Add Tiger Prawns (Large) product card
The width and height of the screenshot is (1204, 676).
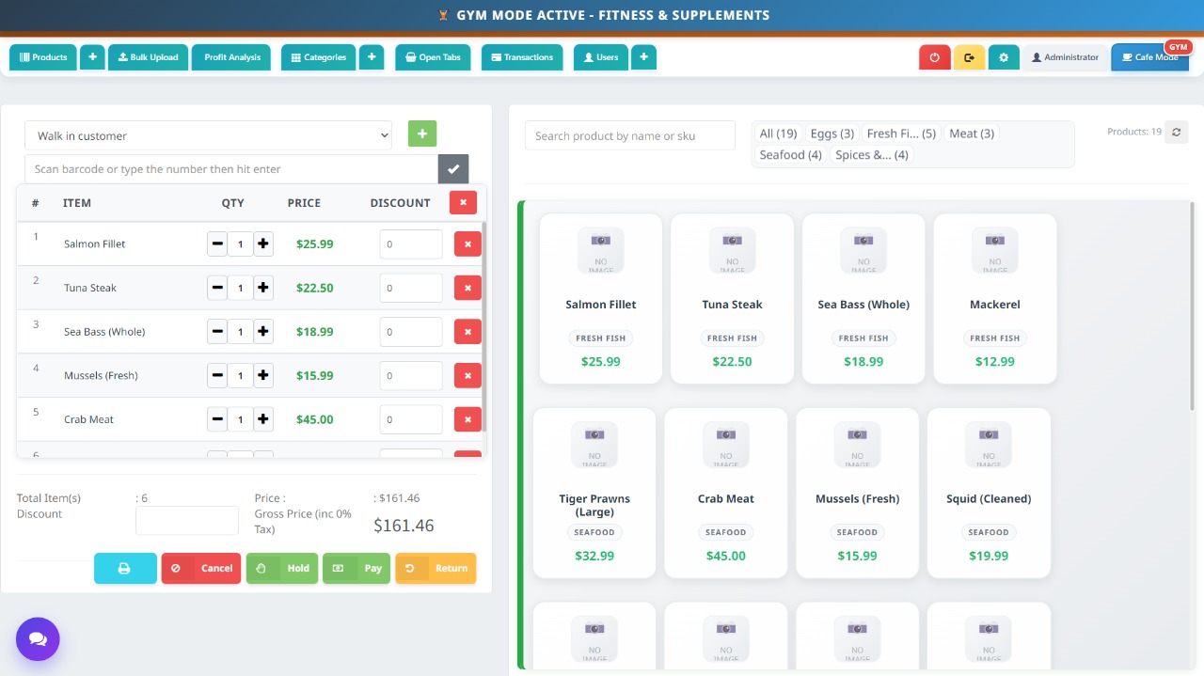[594, 493]
